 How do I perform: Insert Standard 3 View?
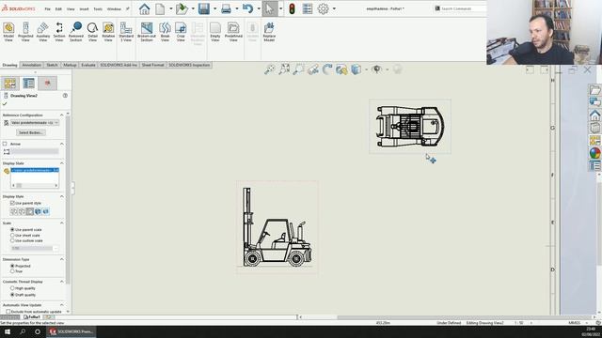(x=126, y=32)
